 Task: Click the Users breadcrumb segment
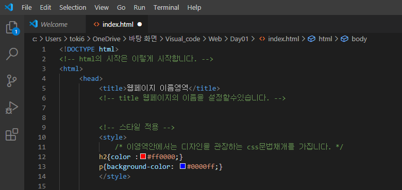click(53, 39)
